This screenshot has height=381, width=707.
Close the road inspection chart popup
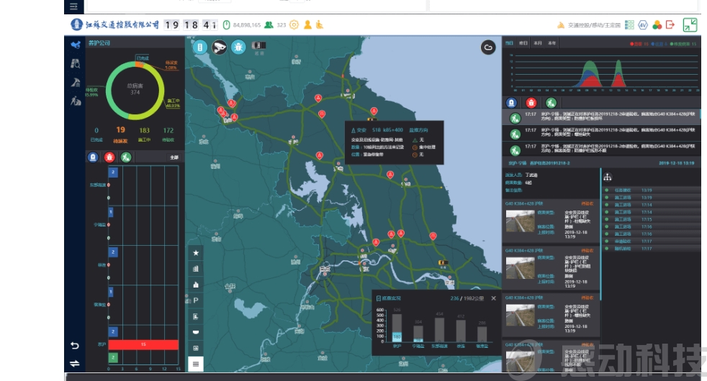coord(494,298)
